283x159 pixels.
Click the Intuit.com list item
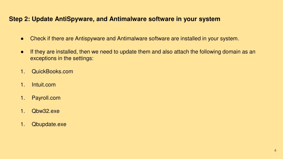44,84
